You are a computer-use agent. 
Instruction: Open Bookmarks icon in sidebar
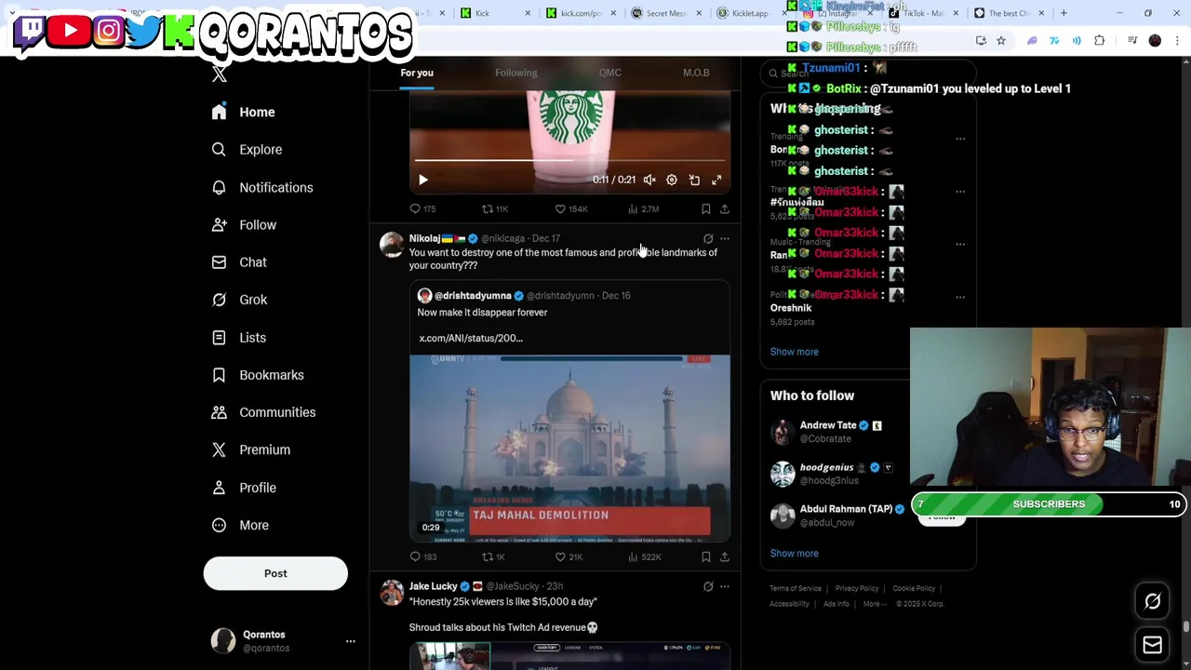[219, 374]
